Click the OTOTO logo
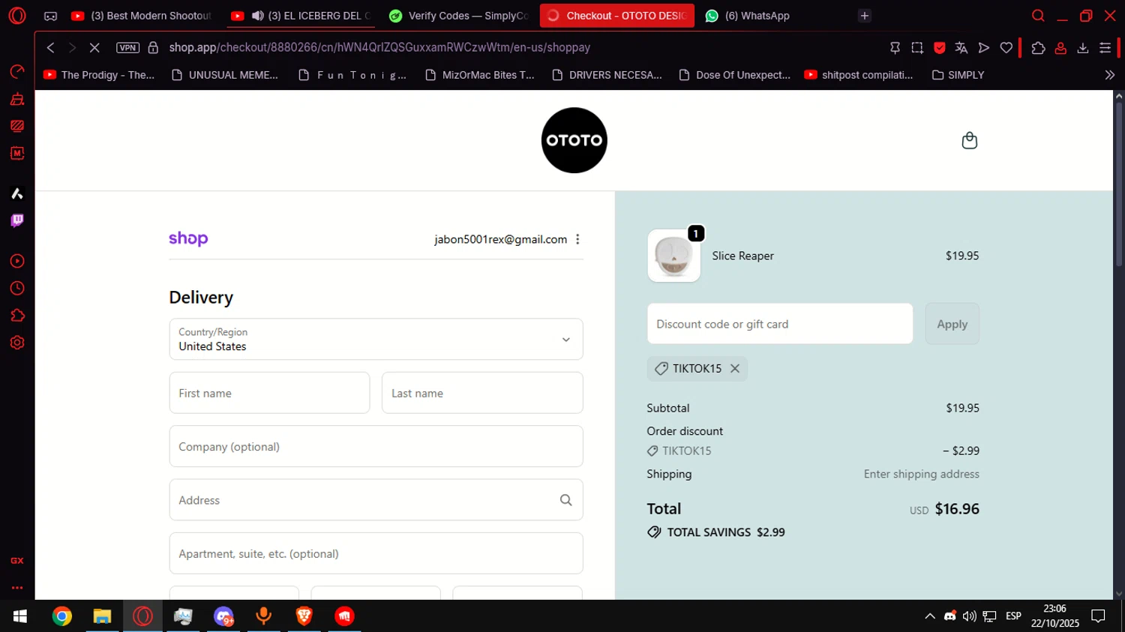Image resolution: width=1125 pixels, height=632 pixels. tap(574, 140)
